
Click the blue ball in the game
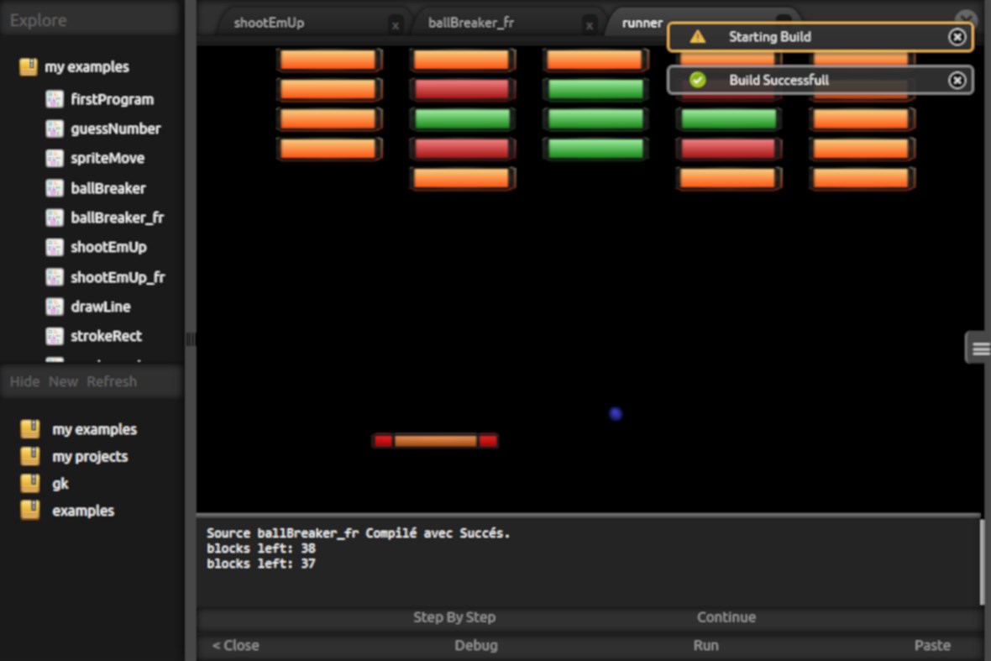(616, 414)
